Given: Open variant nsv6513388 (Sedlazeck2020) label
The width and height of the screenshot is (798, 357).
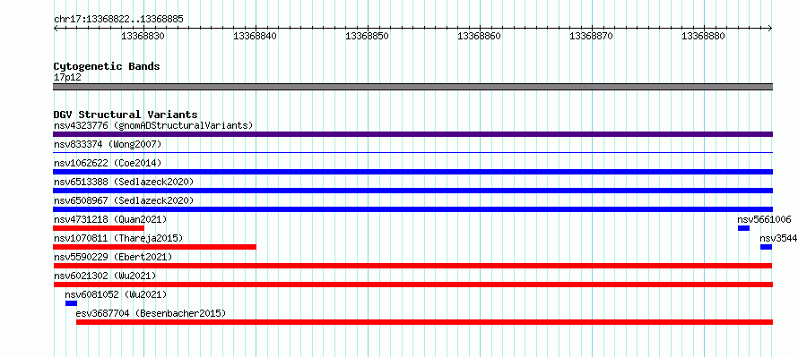Looking at the screenshot, I should pyautogui.click(x=124, y=182).
